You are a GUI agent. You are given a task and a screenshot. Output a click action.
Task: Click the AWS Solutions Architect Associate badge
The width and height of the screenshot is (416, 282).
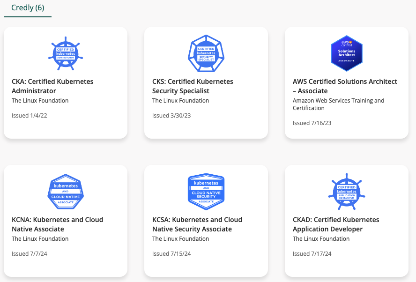(x=347, y=53)
